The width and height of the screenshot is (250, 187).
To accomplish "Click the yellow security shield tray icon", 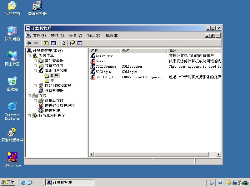I will tap(229, 183).
